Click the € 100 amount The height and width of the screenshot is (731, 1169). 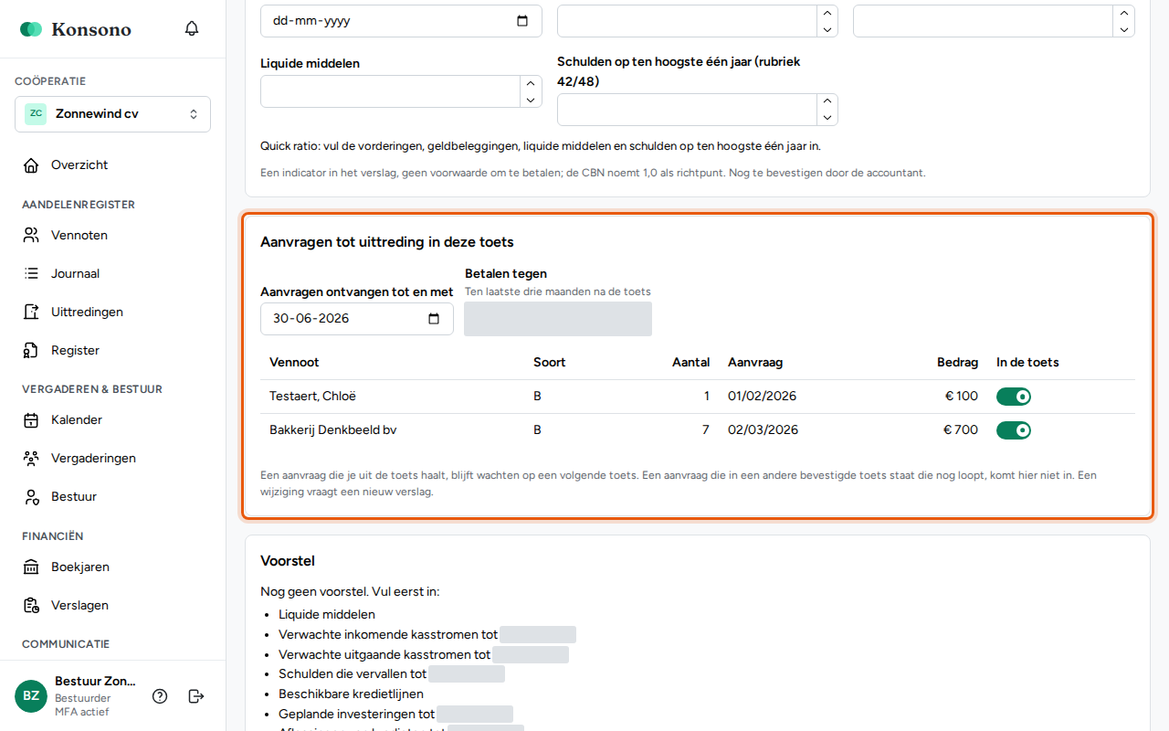tap(961, 397)
